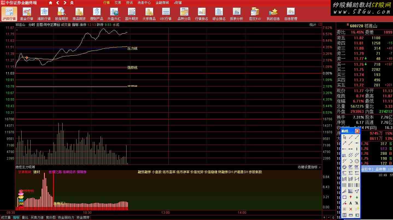
Task: Open 交易 trading menu
Action: [x=118, y=3]
